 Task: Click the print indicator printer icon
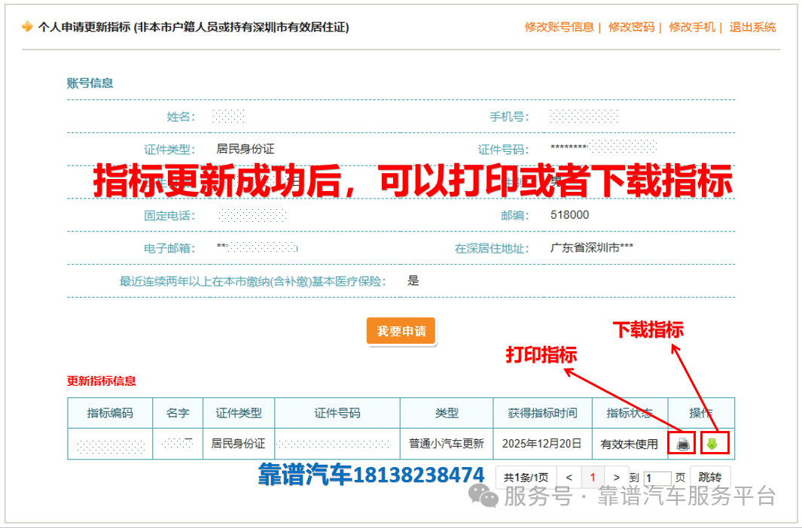(x=682, y=444)
